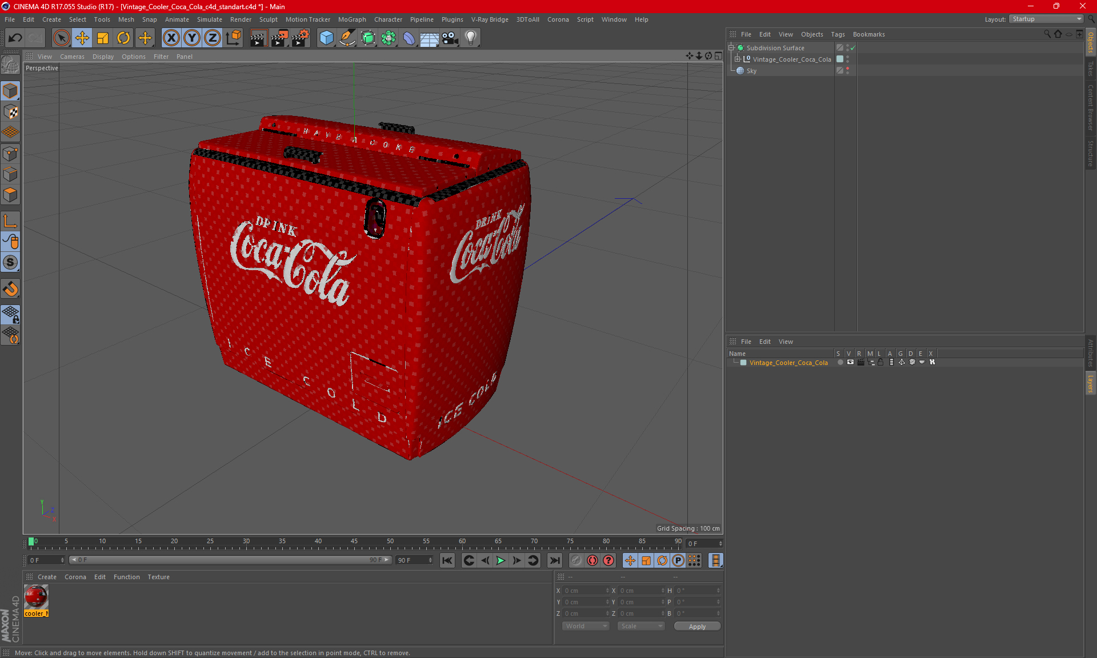Click the house icon in Objects panel

1058,34
